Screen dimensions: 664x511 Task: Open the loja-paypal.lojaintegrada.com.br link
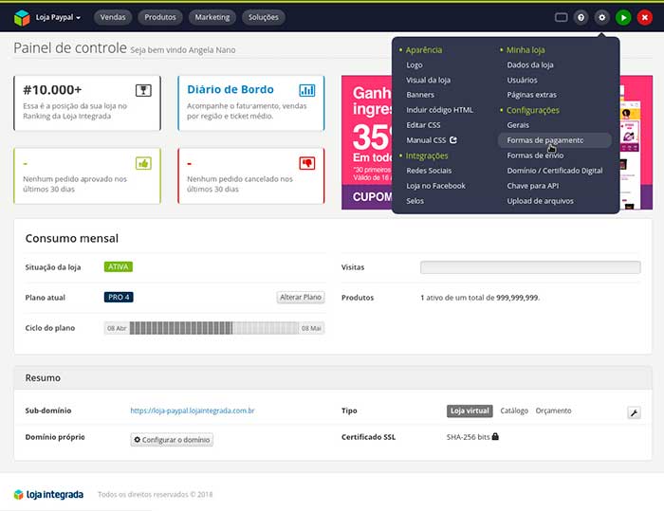tap(192, 411)
